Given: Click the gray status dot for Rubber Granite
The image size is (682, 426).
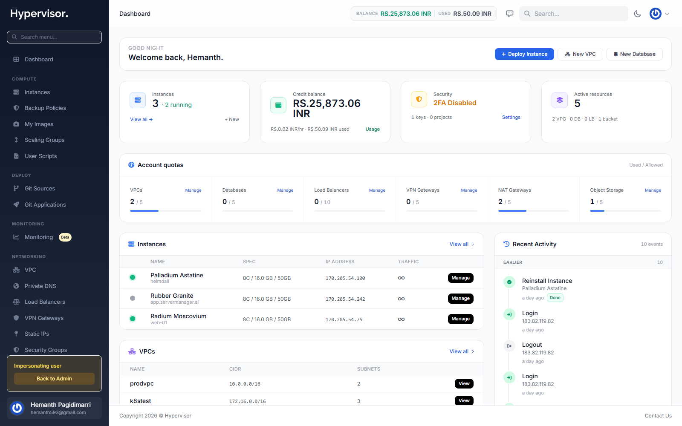Looking at the screenshot, I should coord(133,299).
